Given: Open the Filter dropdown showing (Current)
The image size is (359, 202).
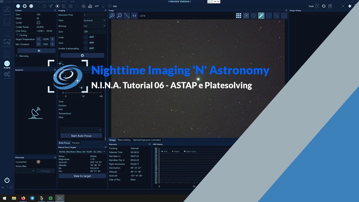Looking at the screenshot, I should tap(94, 20).
